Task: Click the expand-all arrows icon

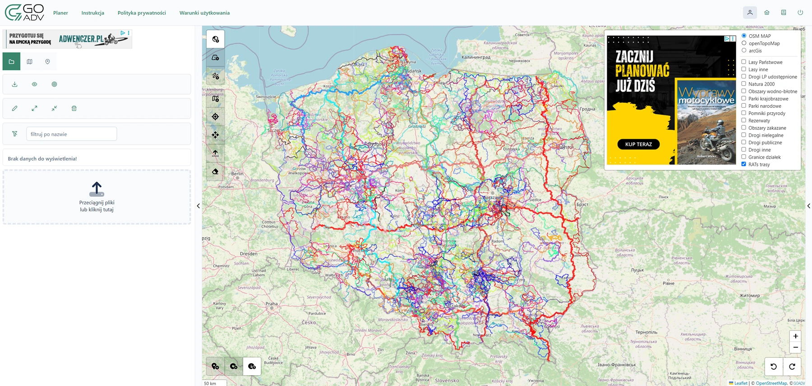Action: [x=34, y=109]
